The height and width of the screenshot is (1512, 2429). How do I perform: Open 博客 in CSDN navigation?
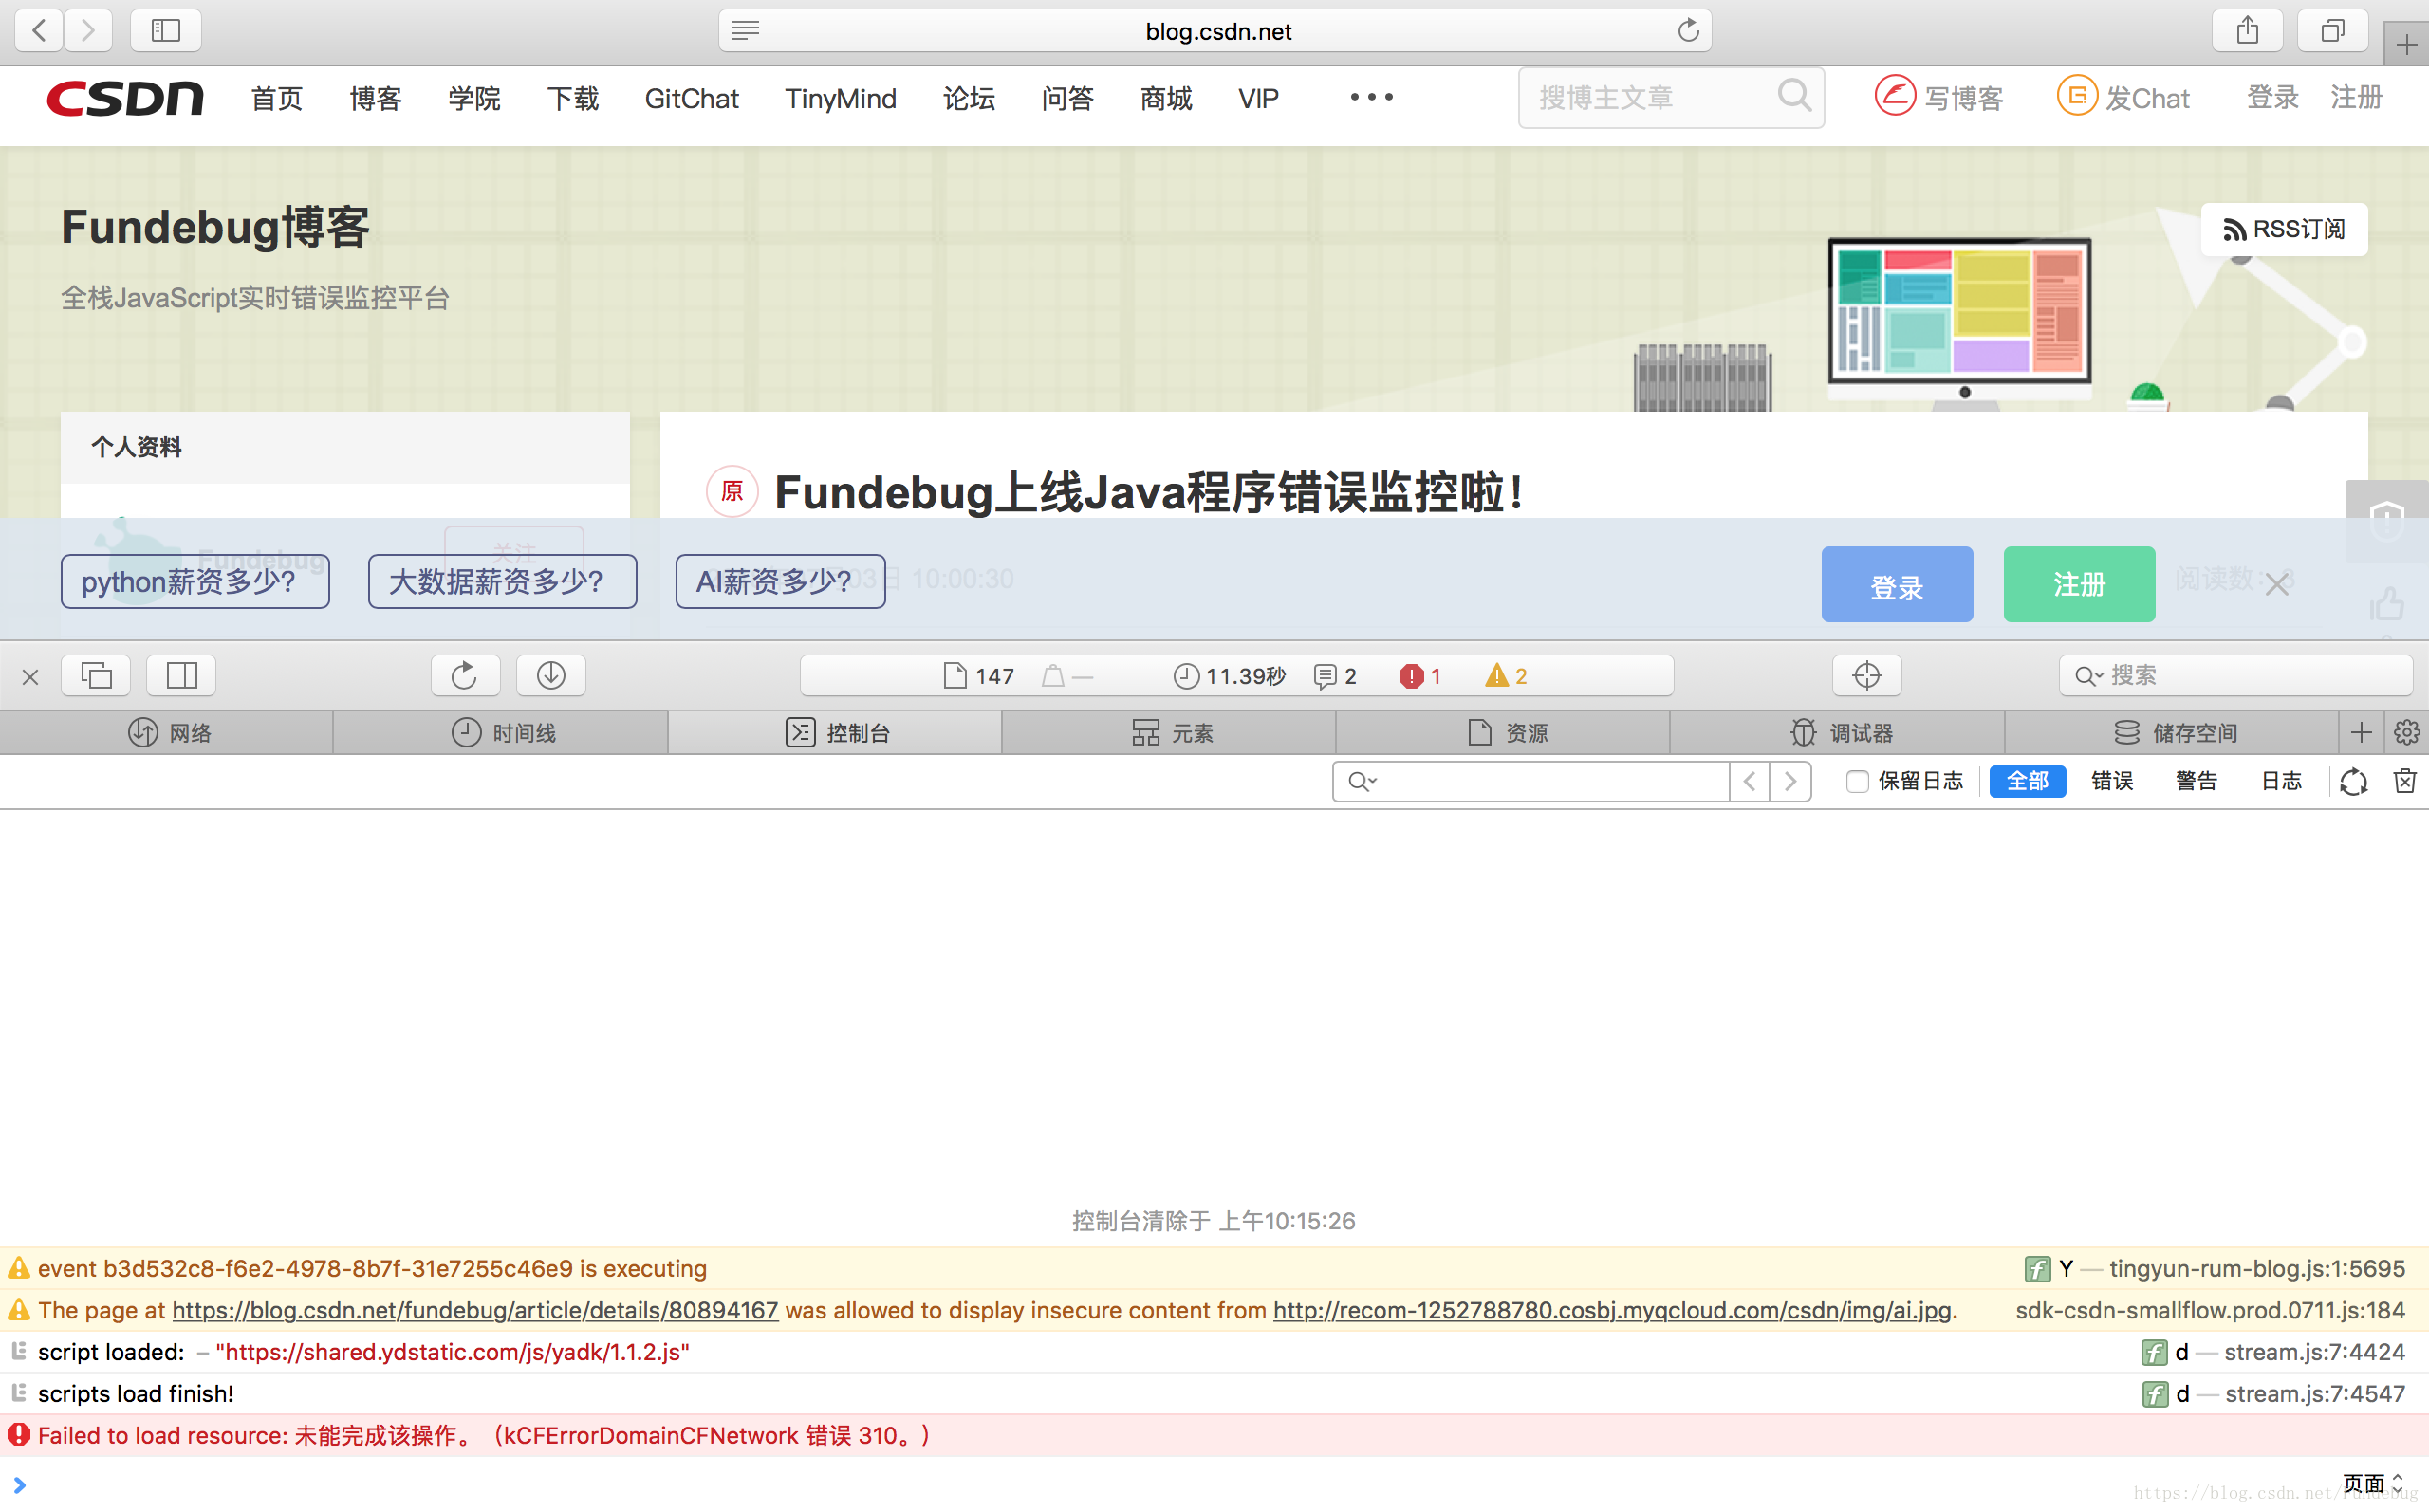point(375,98)
